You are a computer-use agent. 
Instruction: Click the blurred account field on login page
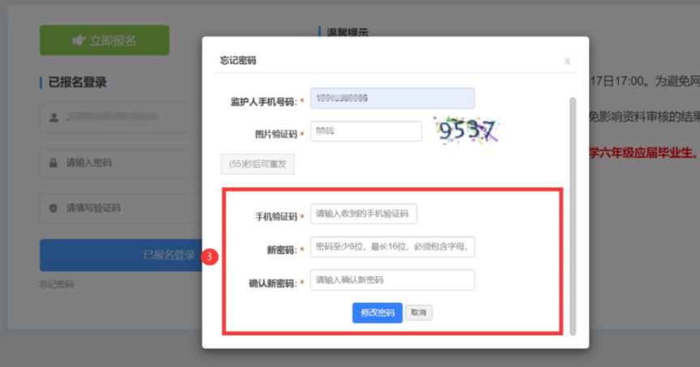(x=121, y=117)
